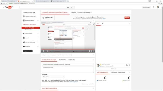Expand the Канал section
The width and height of the screenshot is (163, 91).
click(x=38, y=38)
